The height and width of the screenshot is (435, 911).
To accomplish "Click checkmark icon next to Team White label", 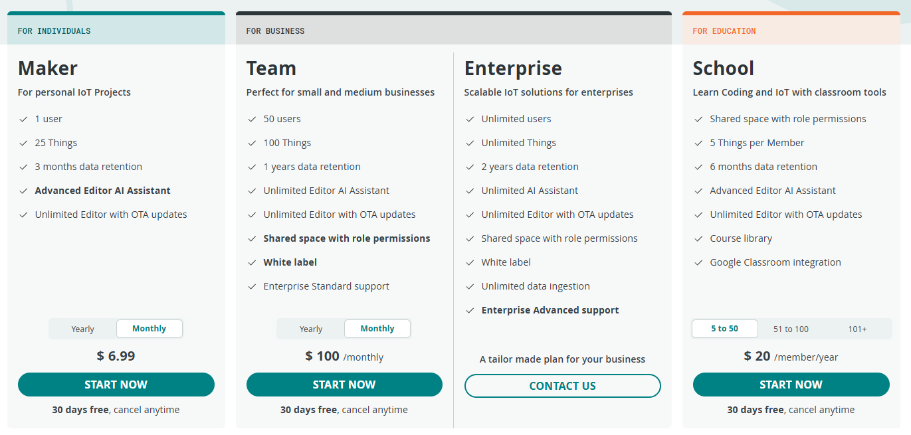I will coord(252,262).
